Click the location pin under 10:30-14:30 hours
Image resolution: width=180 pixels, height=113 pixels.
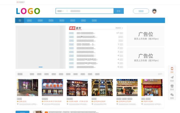[42, 104]
